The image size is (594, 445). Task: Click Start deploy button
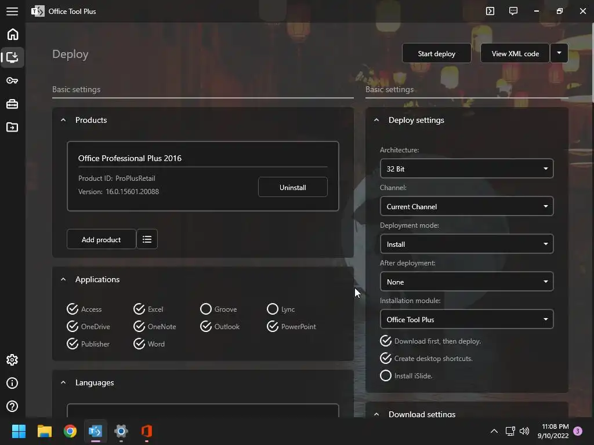tap(436, 53)
